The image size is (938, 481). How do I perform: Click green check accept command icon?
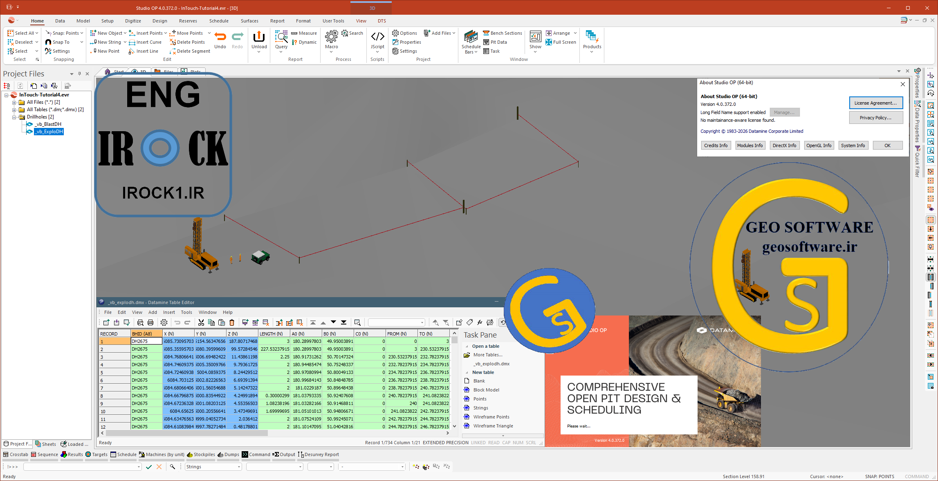tap(148, 467)
